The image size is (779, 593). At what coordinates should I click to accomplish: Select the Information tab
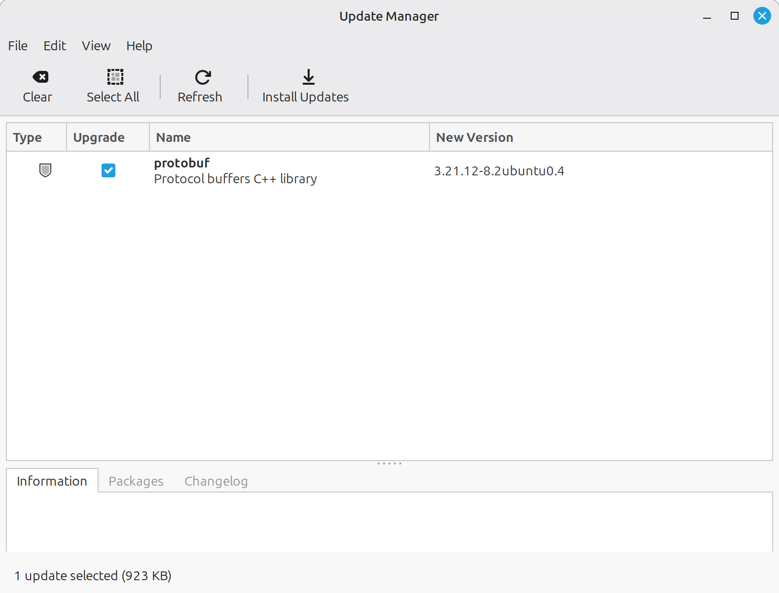pyautogui.click(x=52, y=481)
